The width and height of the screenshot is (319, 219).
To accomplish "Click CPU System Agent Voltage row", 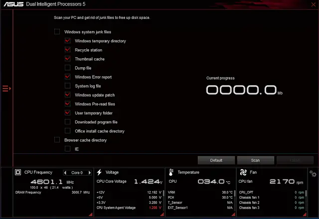I will 129,208.
